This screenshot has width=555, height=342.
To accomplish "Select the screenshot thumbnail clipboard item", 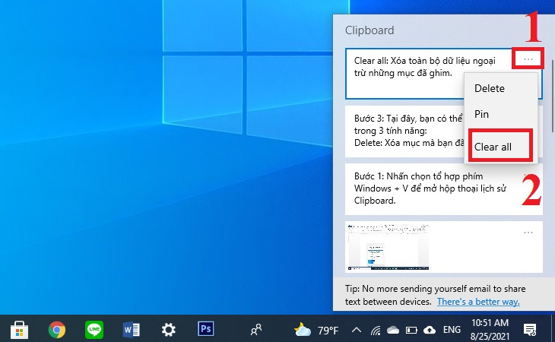I will (444, 247).
